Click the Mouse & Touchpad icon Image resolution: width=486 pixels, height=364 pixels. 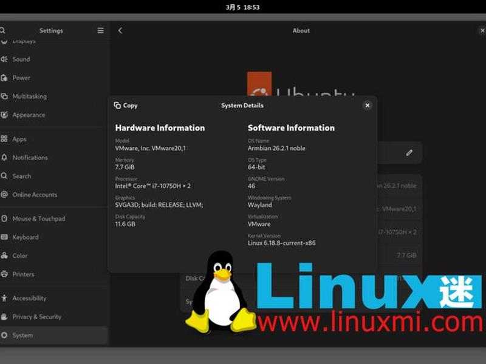(x=4, y=218)
